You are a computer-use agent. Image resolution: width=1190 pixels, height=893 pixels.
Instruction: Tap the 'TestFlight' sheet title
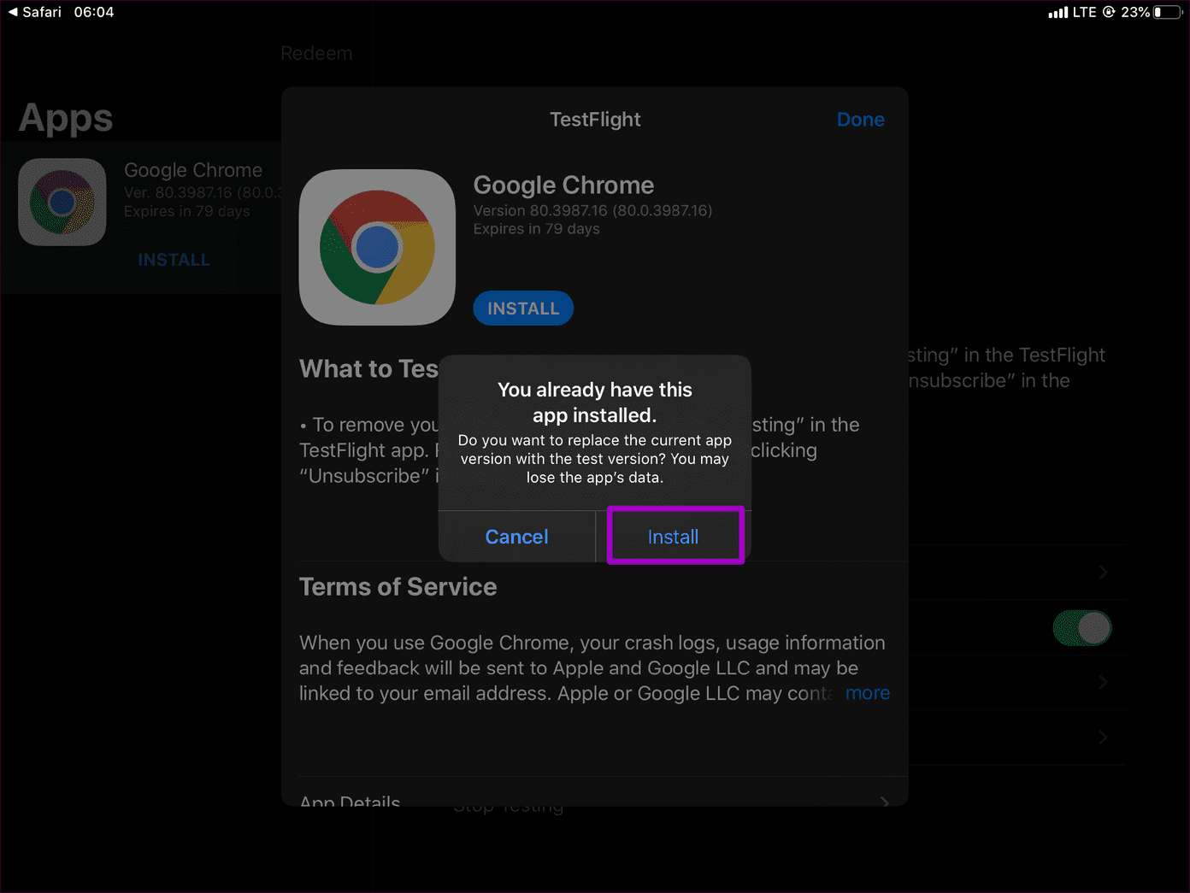tap(595, 120)
